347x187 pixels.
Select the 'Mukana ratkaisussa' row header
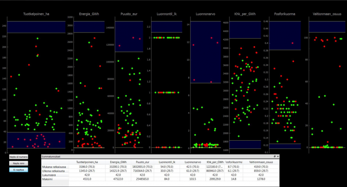click(x=54, y=166)
